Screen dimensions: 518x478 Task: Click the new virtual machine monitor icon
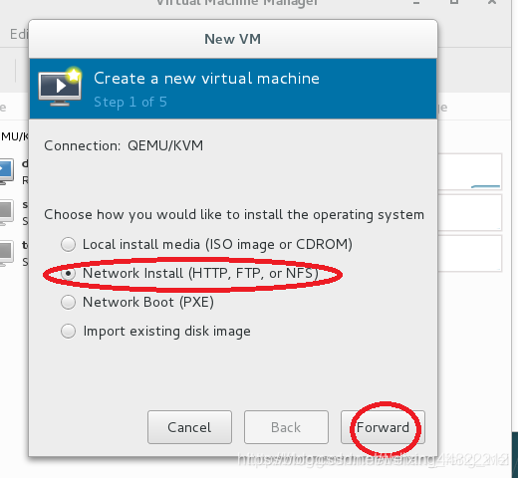(60, 87)
